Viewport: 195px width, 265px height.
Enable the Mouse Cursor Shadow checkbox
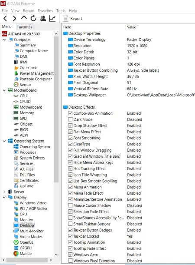click(x=71, y=205)
